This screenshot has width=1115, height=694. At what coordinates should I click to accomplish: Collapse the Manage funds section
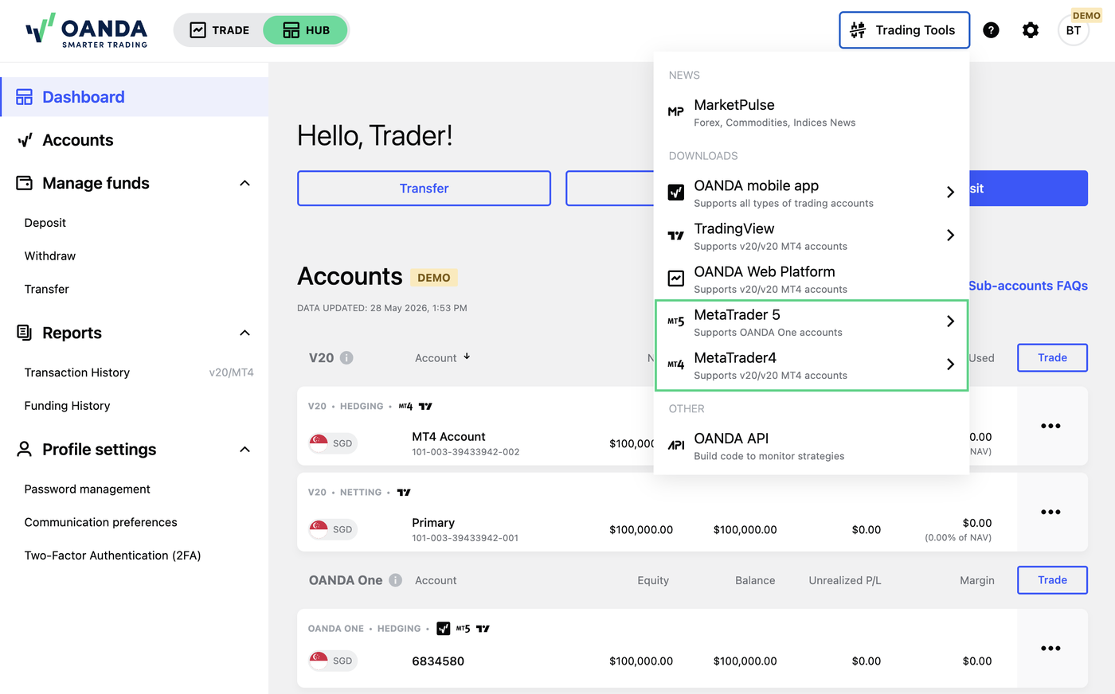click(x=245, y=183)
